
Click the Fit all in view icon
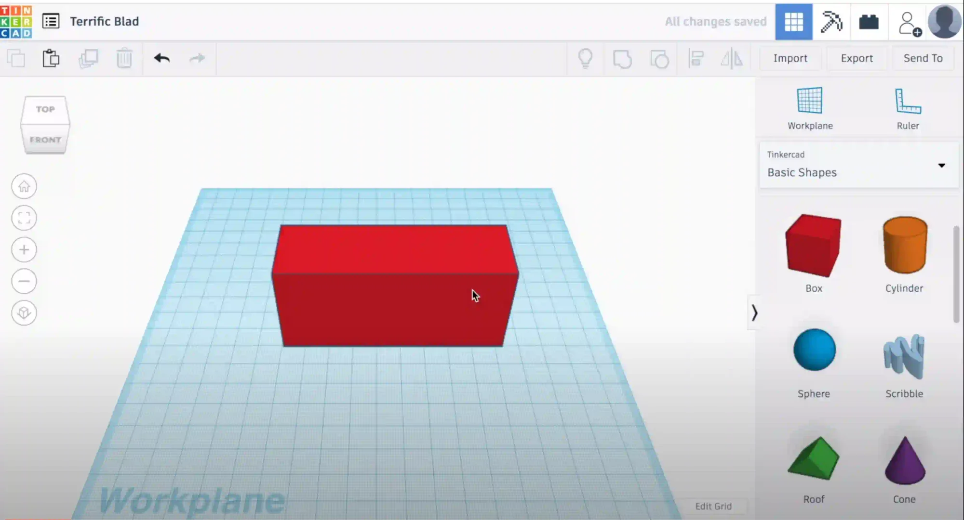click(24, 218)
